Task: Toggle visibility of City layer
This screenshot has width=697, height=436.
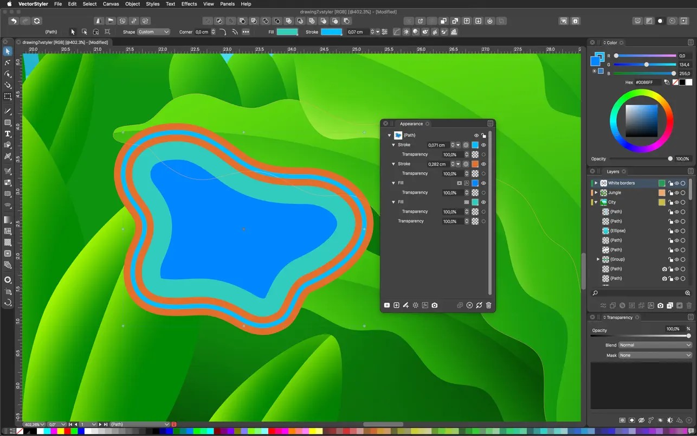Action: coord(677,202)
